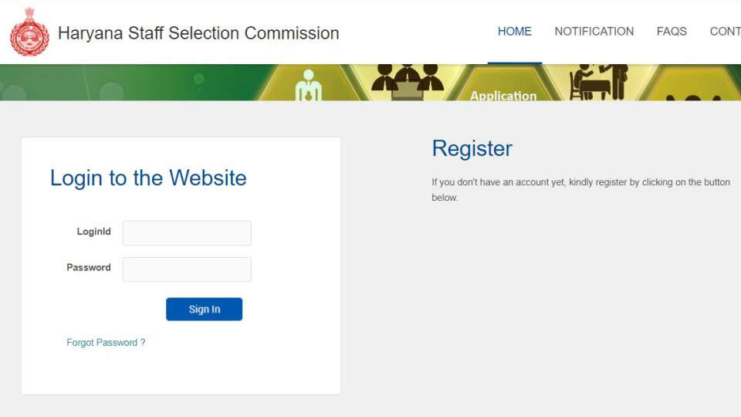
Task: Click the Register heading
Action: click(x=472, y=148)
